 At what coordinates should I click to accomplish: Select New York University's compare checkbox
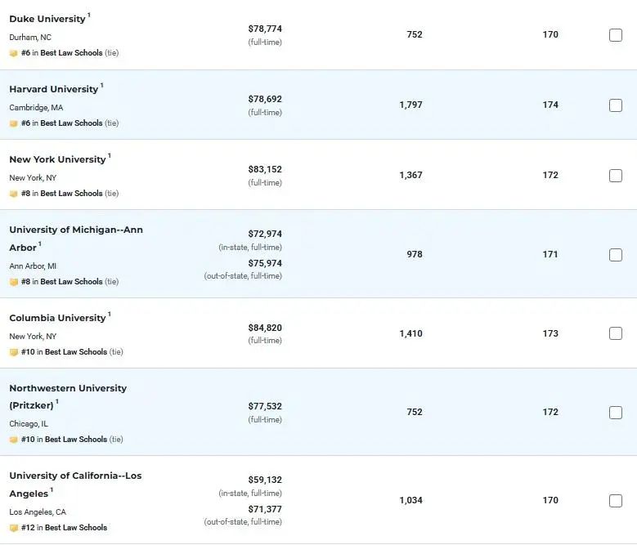[616, 176]
